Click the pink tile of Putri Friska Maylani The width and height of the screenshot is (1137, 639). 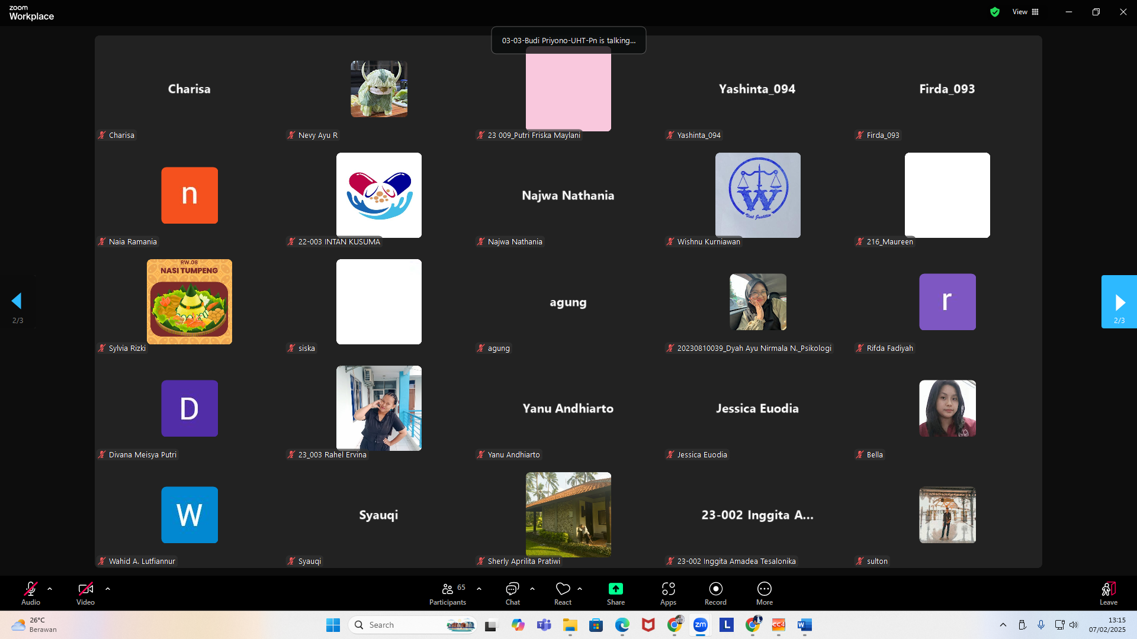click(568, 89)
